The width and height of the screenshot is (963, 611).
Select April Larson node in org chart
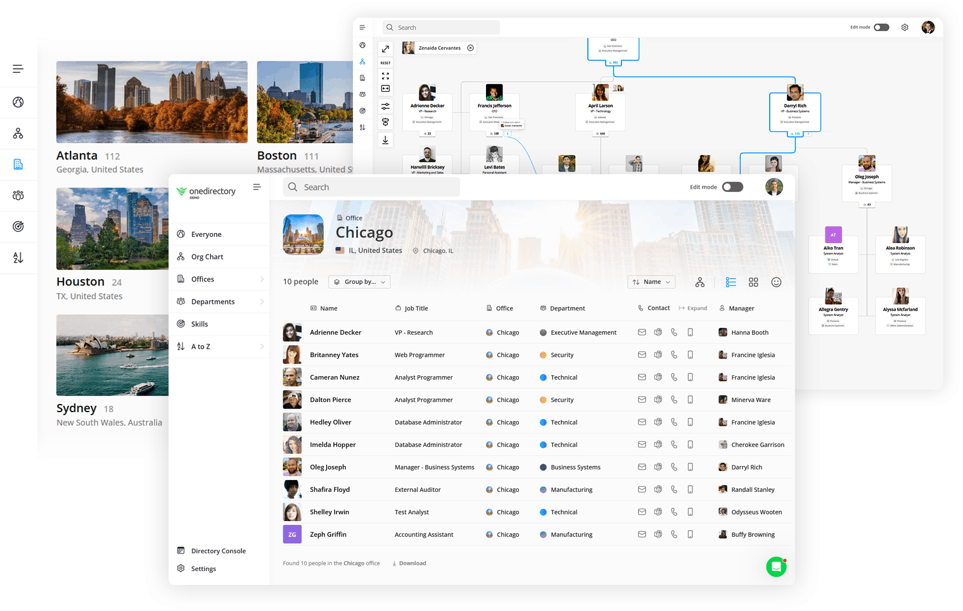point(600,111)
